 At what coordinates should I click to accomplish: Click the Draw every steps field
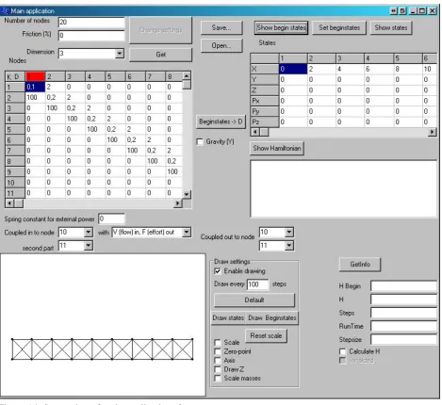point(258,284)
